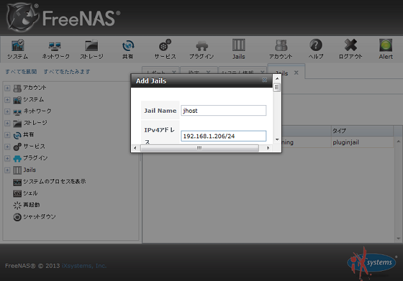Click すべてをたたみます collapse all link

point(67,71)
